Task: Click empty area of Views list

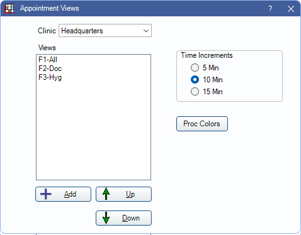Action: pos(93,130)
